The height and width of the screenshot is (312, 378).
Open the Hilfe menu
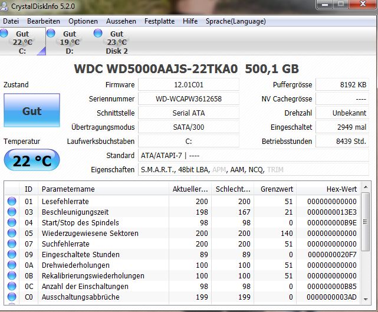coord(190,21)
